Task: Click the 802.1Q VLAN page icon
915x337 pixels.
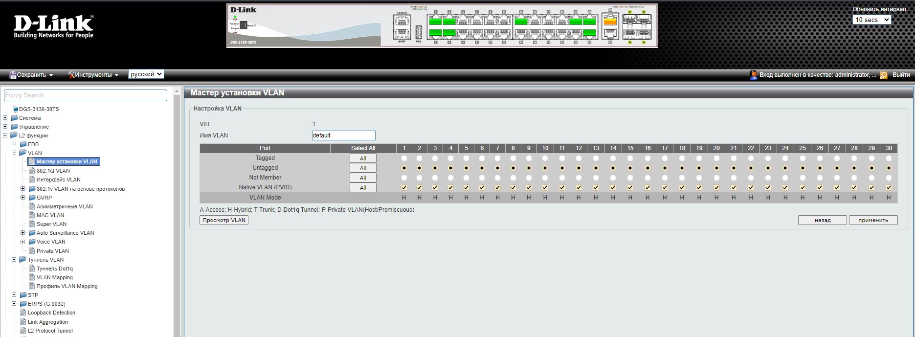Action: click(32, 171)
